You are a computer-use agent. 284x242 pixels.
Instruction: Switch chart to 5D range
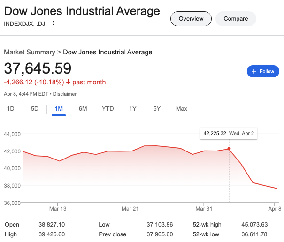35,109
